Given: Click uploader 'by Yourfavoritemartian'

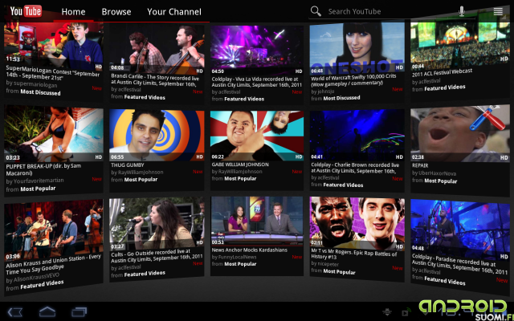Looking at the screenshot, I should pyautogui.click(x=35, y=181).
